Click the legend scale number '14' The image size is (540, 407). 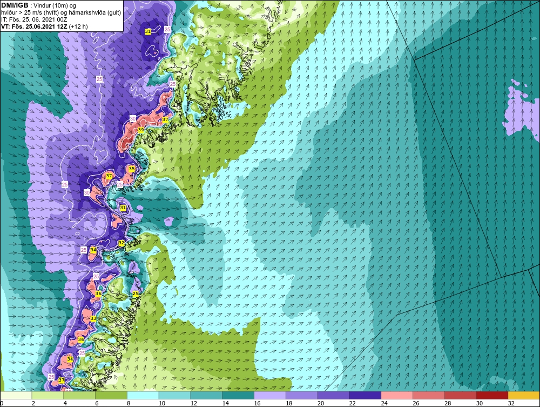pos(225,403)
